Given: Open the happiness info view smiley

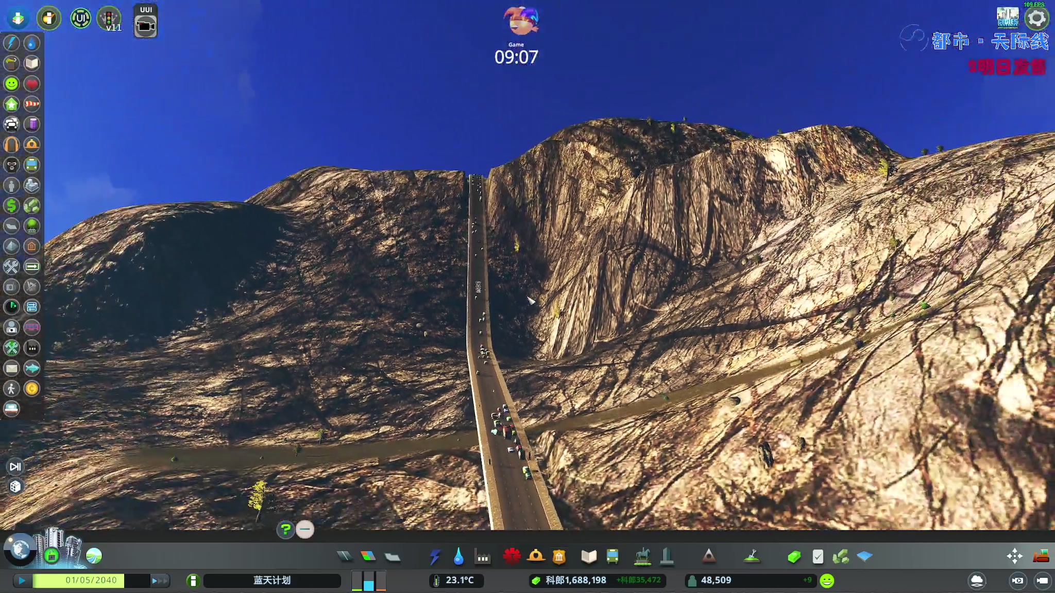Looking at the screenshot, I should click(11, 83).
